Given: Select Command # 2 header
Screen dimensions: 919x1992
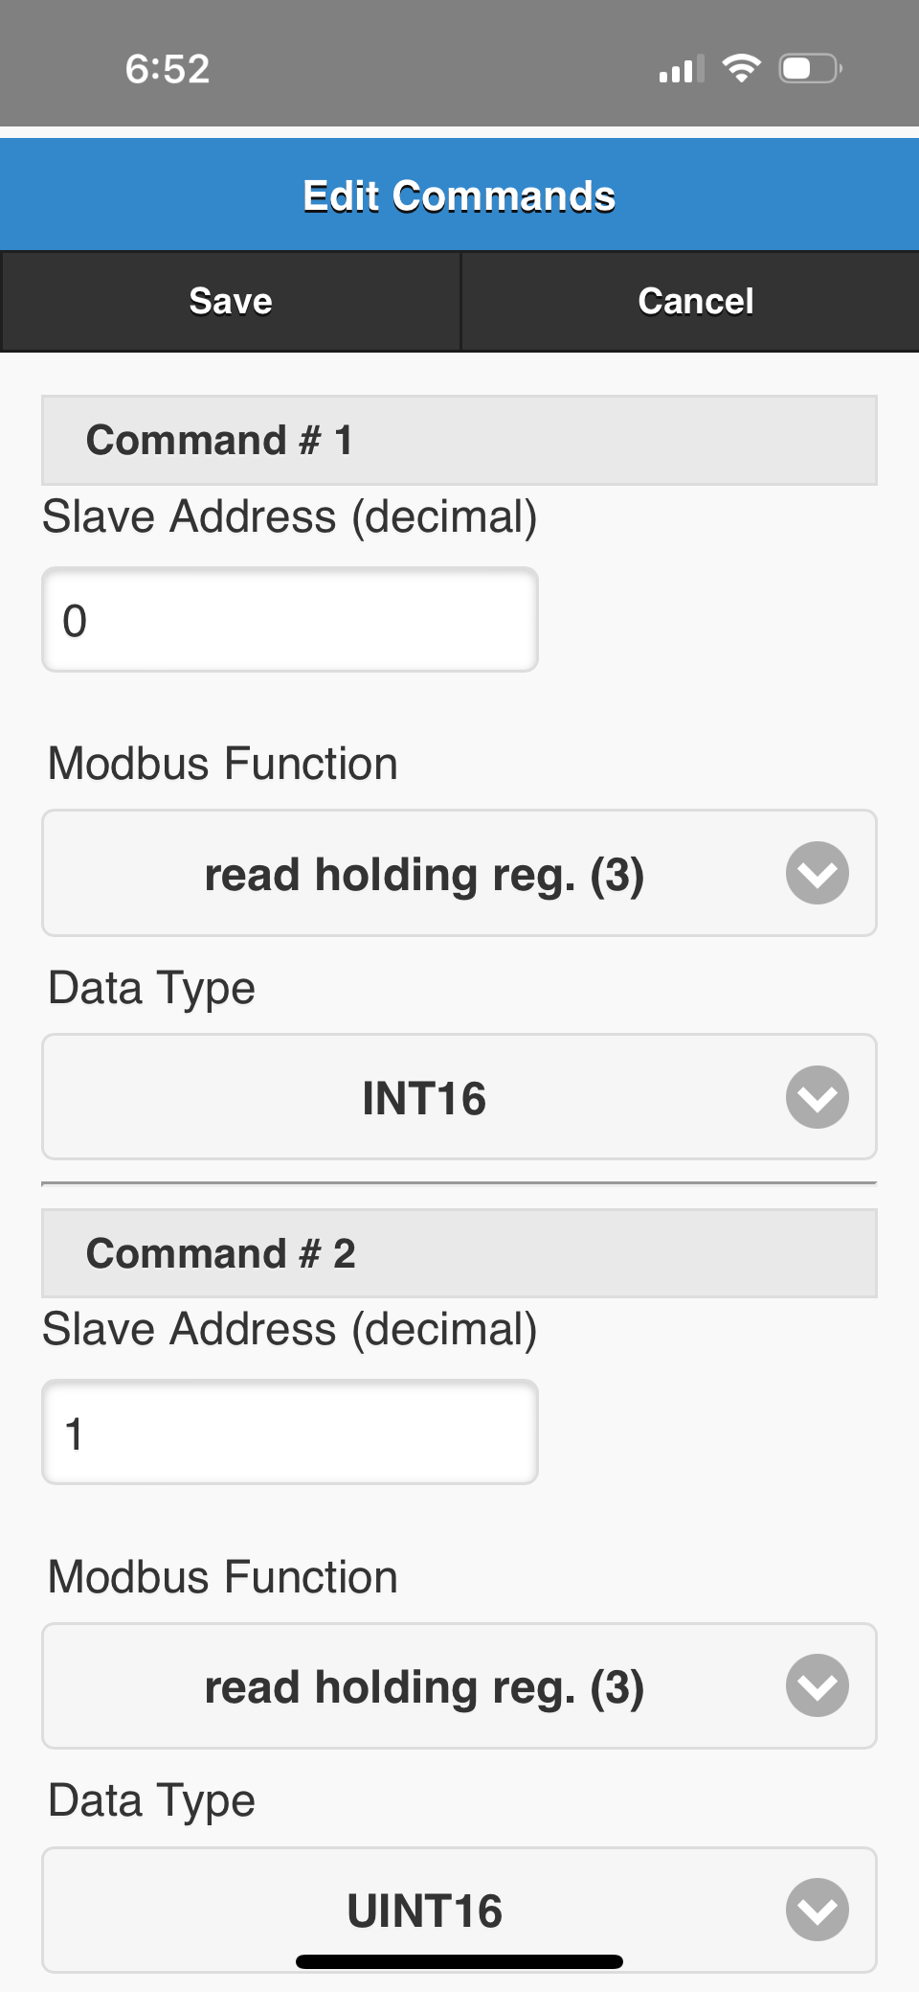Looking at the screenshot, I should pos(459,1253).
